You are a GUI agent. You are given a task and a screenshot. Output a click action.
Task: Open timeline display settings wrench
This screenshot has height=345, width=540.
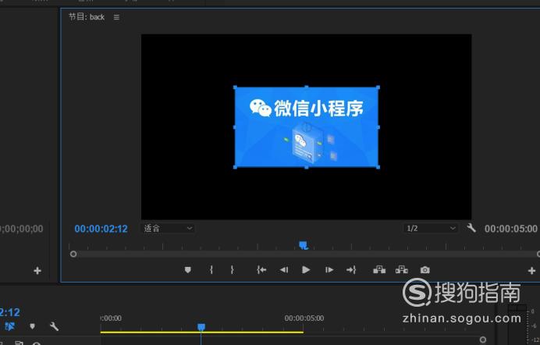click(54, 326)
